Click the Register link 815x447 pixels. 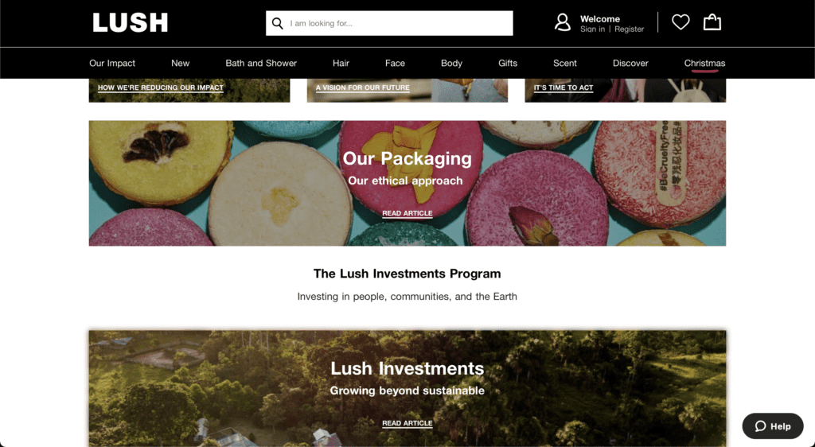tap(629, 29)
